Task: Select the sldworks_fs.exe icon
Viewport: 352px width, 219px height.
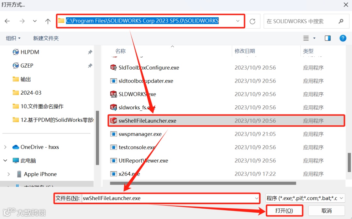Action: [x=113, y=107]
